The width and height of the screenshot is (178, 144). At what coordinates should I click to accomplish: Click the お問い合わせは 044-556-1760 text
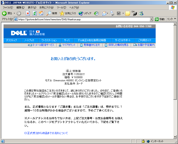(x=133, y=26)
